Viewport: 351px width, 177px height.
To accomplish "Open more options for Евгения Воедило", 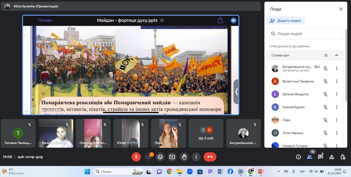I will click(x=337, y=94).
